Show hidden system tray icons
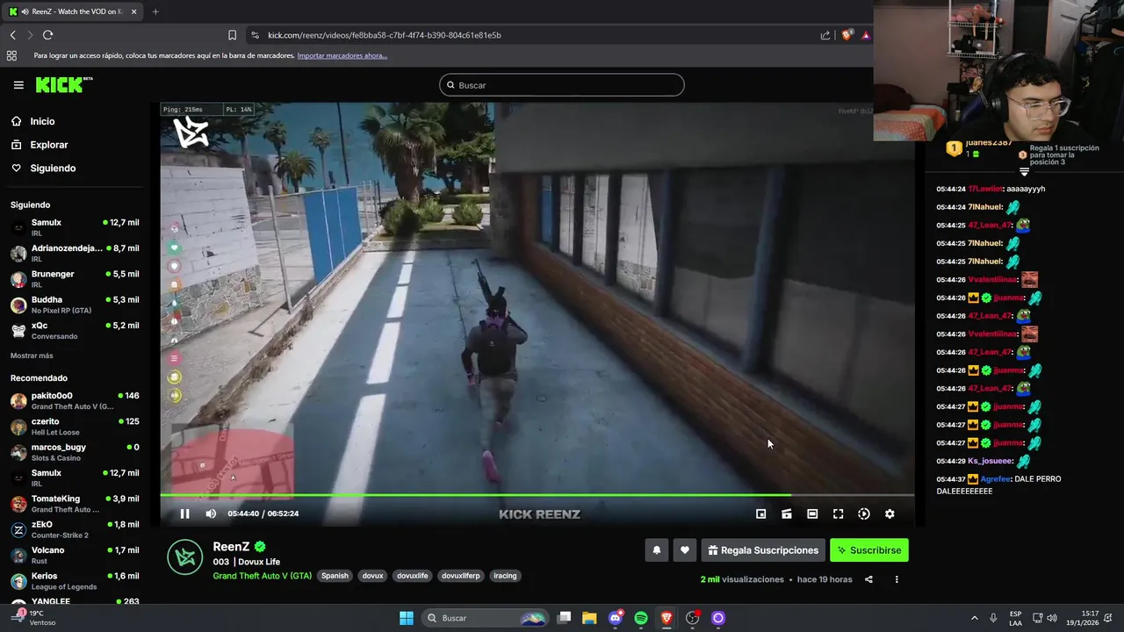The image size is (1124, 632). click(974, 618)
